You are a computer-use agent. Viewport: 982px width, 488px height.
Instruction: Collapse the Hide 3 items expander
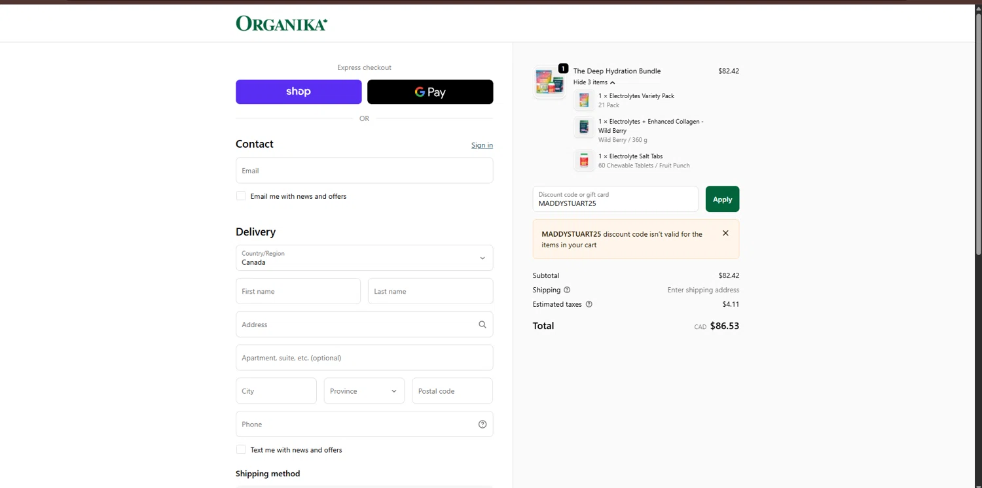594,82
